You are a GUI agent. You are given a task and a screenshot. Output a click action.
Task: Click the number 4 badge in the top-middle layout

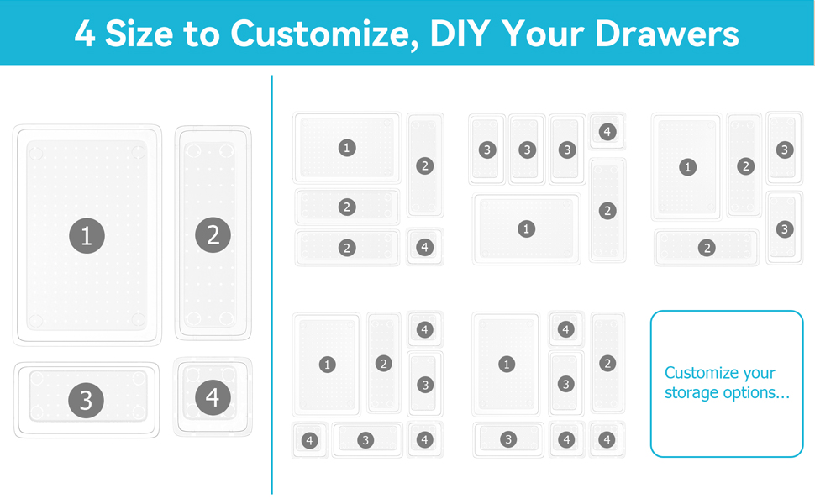tap(607, 132)
